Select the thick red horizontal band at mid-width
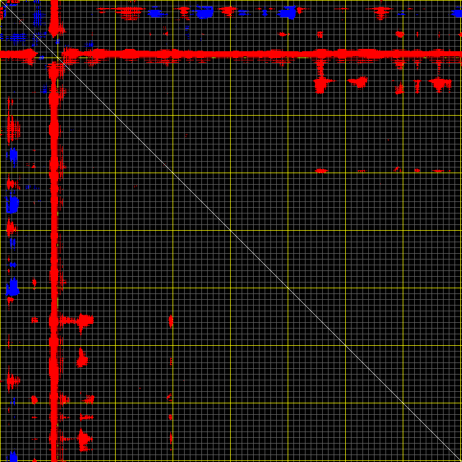462x462 pixels. point(230,55)
